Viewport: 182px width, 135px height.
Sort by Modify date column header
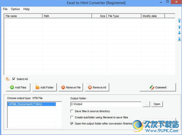[153, 16]
